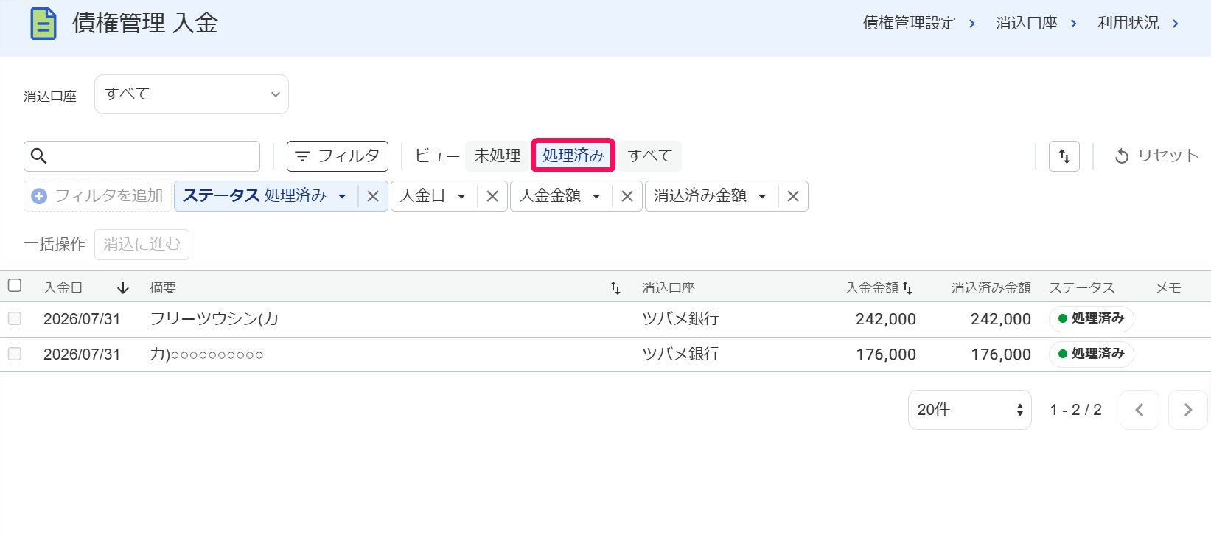This screenshot has width=1211, height=538.
Task: Click the 消込に進む button
Action: 142,245
